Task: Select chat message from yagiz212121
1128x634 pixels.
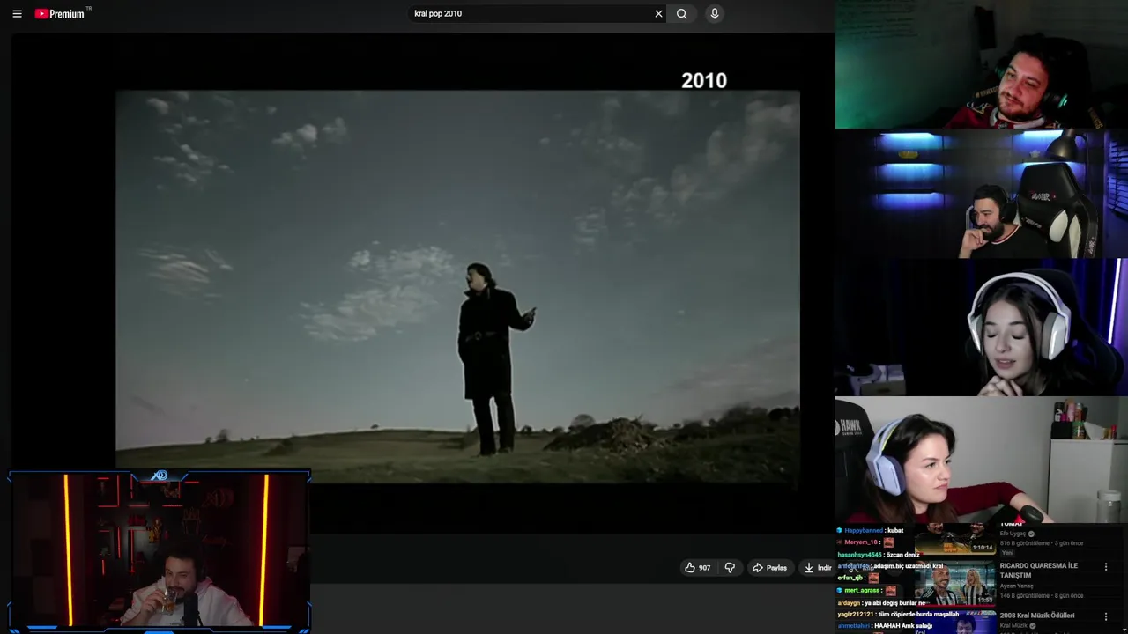Action: pyautogui.click(x=898, y=614)
